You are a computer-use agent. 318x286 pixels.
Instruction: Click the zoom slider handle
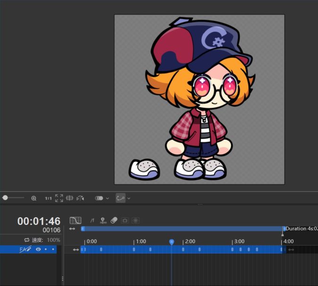pyautogui.click(x=5, y=198)
